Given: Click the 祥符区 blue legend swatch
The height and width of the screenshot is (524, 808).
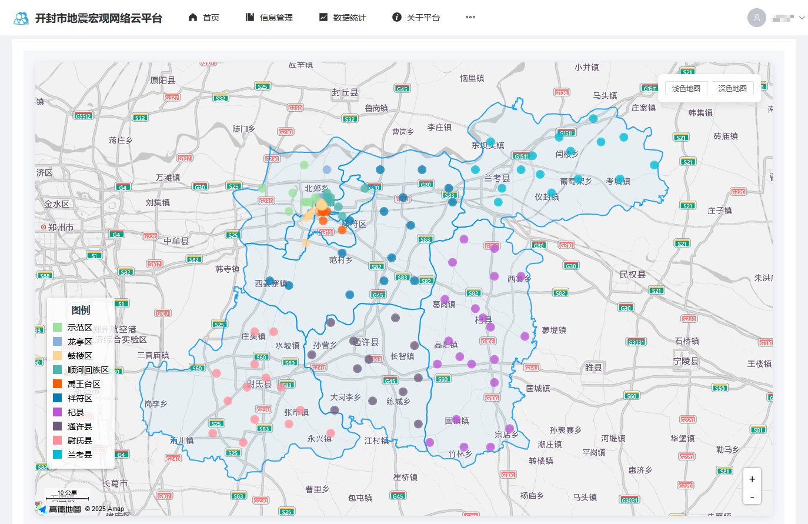Looking at the screenshot, I should [58, 398].
